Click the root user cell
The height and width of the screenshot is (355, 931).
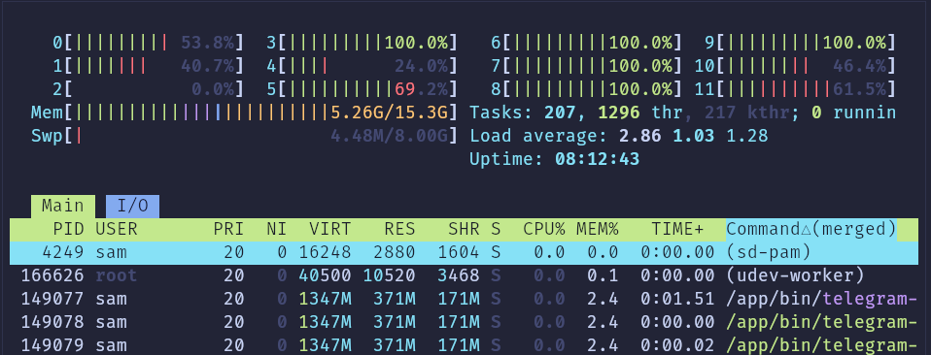click(x=117, y=275)
